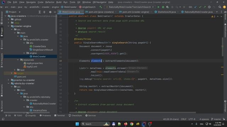Open the Pull Requests side panel

(x=2, y=60)
